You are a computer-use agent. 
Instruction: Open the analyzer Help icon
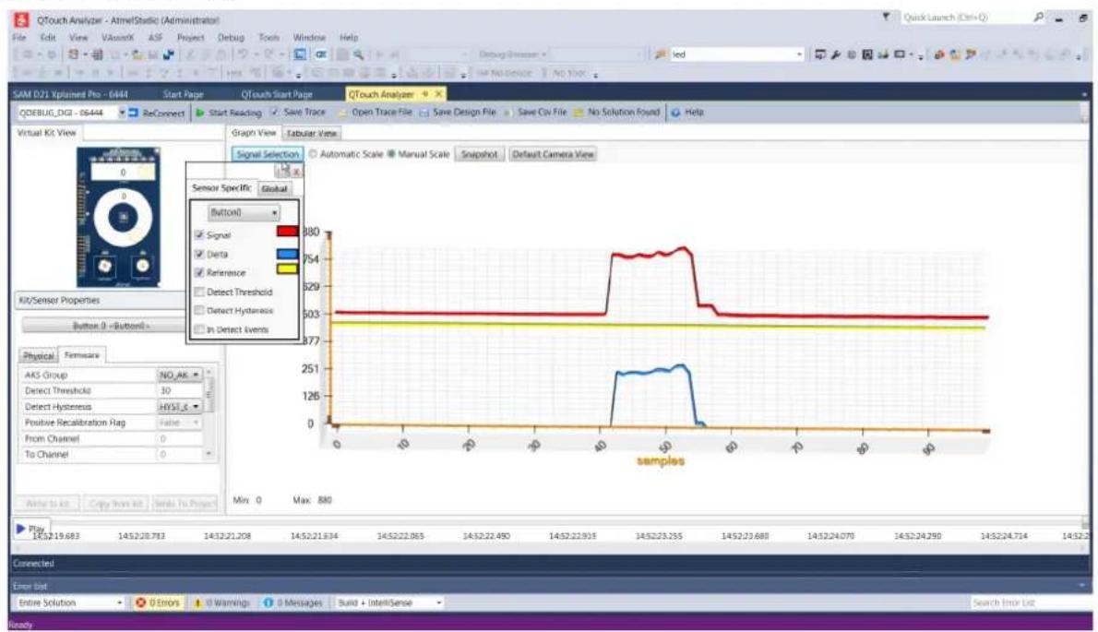click(675, 112)
